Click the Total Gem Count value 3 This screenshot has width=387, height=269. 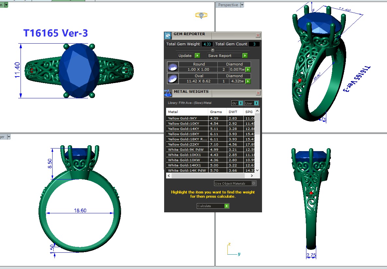coord(254,44)
